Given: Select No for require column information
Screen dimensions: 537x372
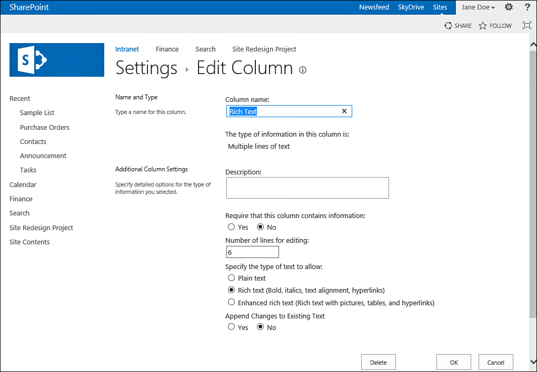Looking at the screenshot, I should pos(260,226).
